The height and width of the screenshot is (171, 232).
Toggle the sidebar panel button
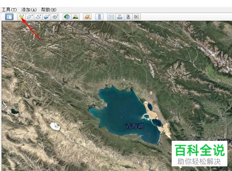click(x=9, y=17)
